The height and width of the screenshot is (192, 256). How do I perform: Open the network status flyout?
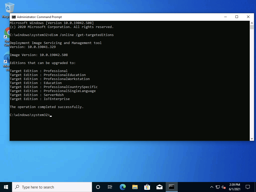point(218,187)
